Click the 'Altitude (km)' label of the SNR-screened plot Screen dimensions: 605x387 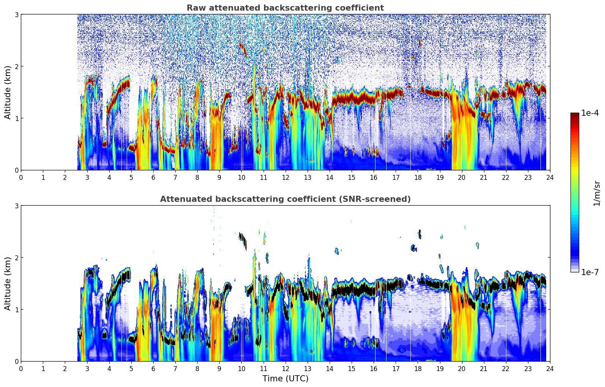[x=8, y=283]
